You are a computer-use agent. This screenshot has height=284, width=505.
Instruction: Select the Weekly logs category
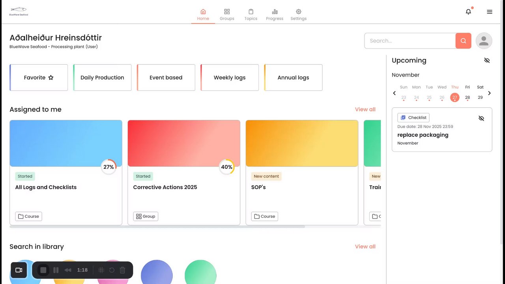pyautogui.click(x=230, y=78)
